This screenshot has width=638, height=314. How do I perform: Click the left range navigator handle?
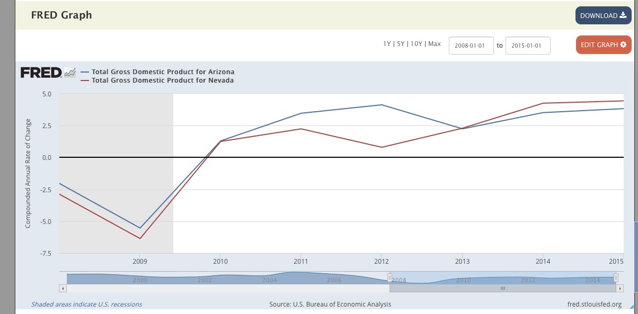(x=389, y=278)
